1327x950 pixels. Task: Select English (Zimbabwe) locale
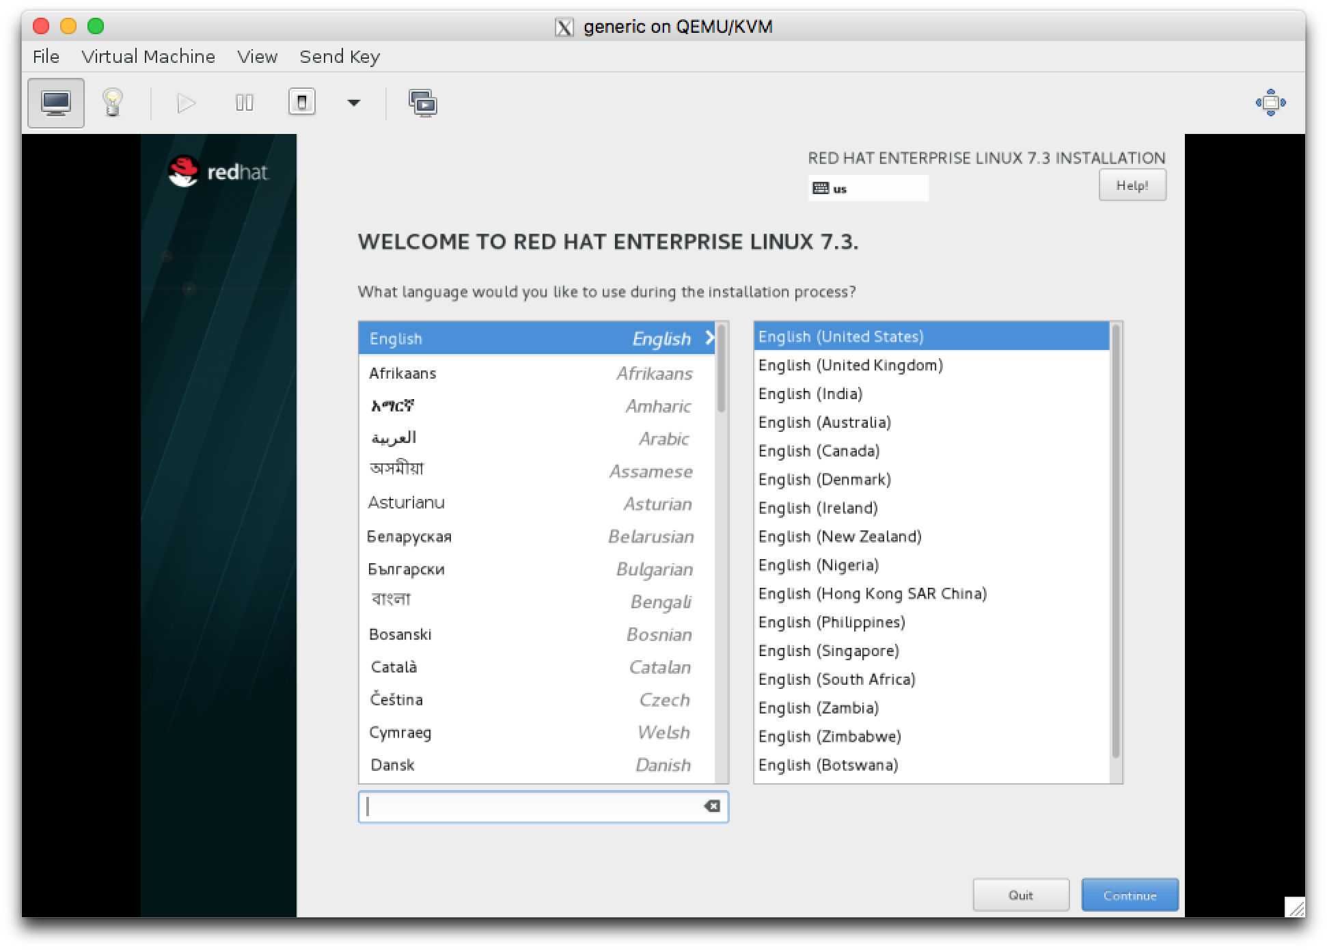point(931,736)
